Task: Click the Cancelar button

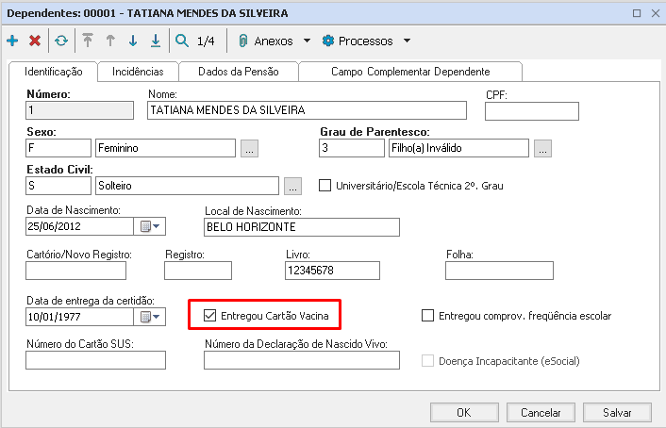Action: click(541, 412)
